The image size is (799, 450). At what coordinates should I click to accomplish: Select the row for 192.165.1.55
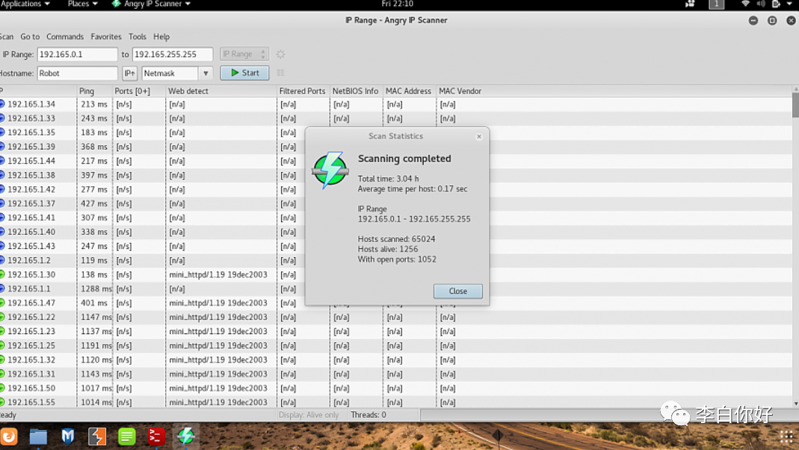[396, 402]
